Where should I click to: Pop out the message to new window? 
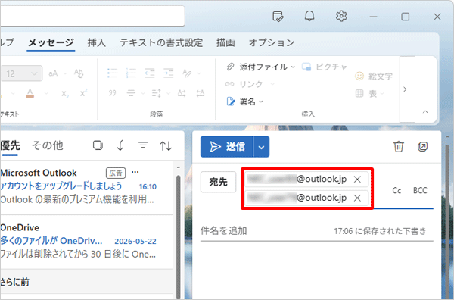coord(423,146)
